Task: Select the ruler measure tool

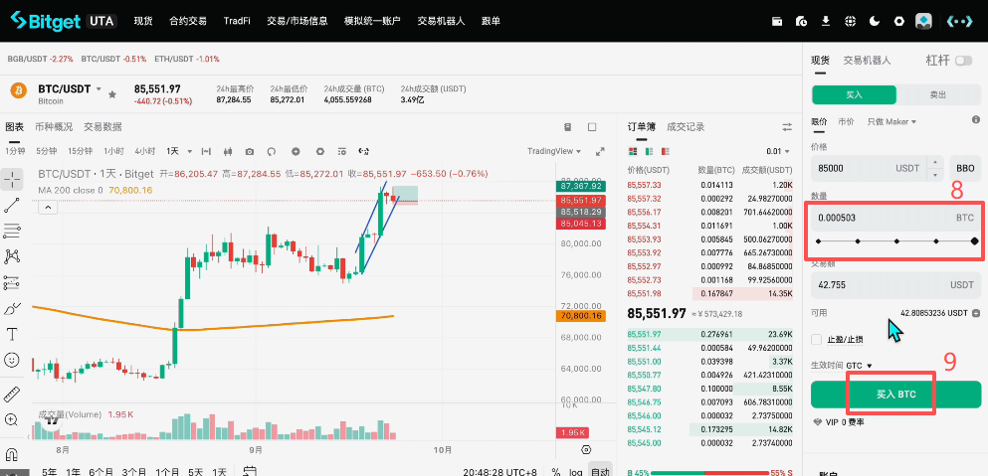Action: point(12,395)
